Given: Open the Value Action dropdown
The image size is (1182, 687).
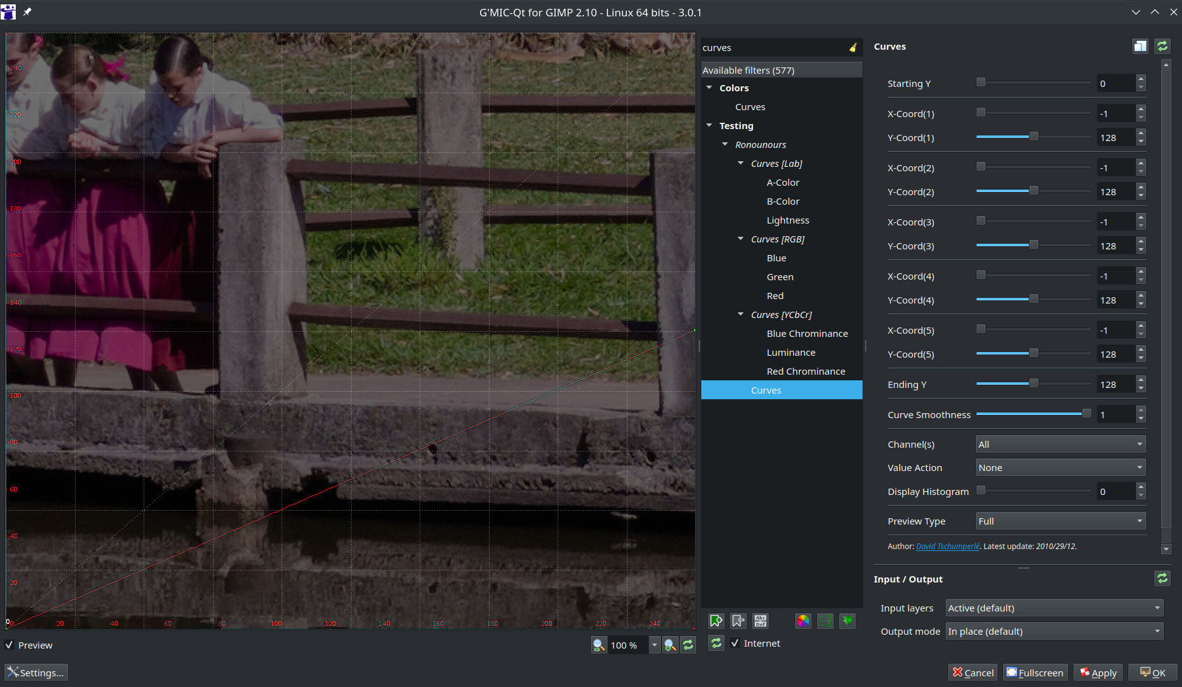Looking at the screenshot, I should click(1060, 468).
